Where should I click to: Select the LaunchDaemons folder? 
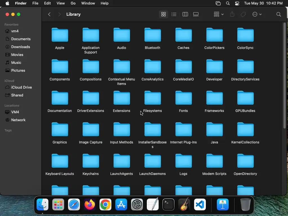click(x=153, y=161)
